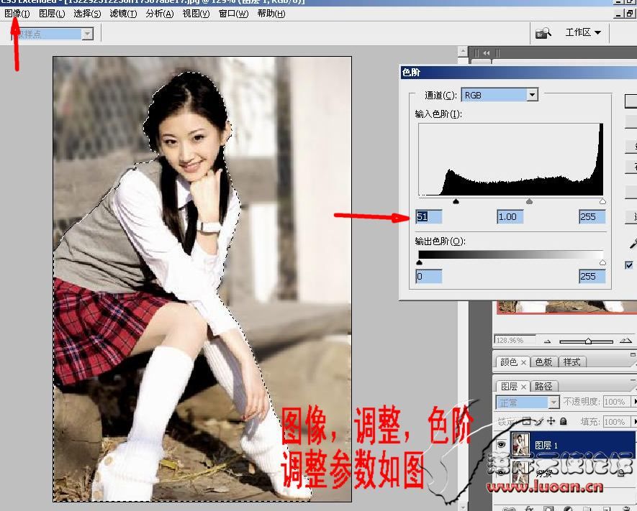Viewport: 637px width, 511px height.
Task: Open the 图像(I) menu
Action: [17, 14]
